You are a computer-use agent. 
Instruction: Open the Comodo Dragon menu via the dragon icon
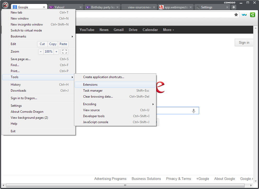(x=5, y=5)
